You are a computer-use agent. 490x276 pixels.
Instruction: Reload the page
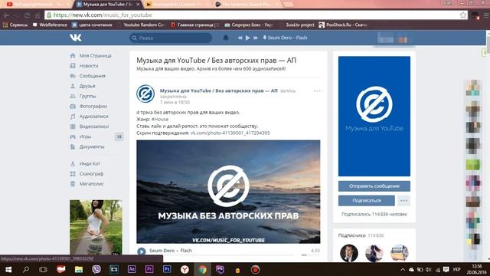coord(28,15)
